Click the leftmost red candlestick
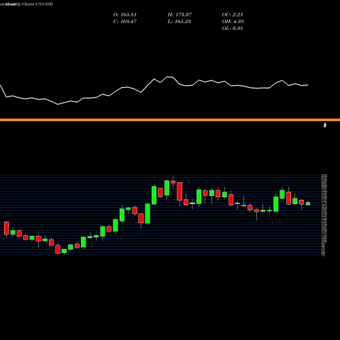340x340 pixels. point(6,228)
